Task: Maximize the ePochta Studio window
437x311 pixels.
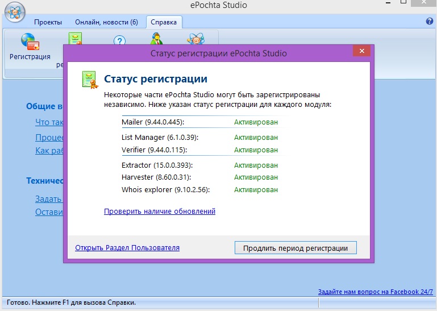Action: [x=403, y=2]
